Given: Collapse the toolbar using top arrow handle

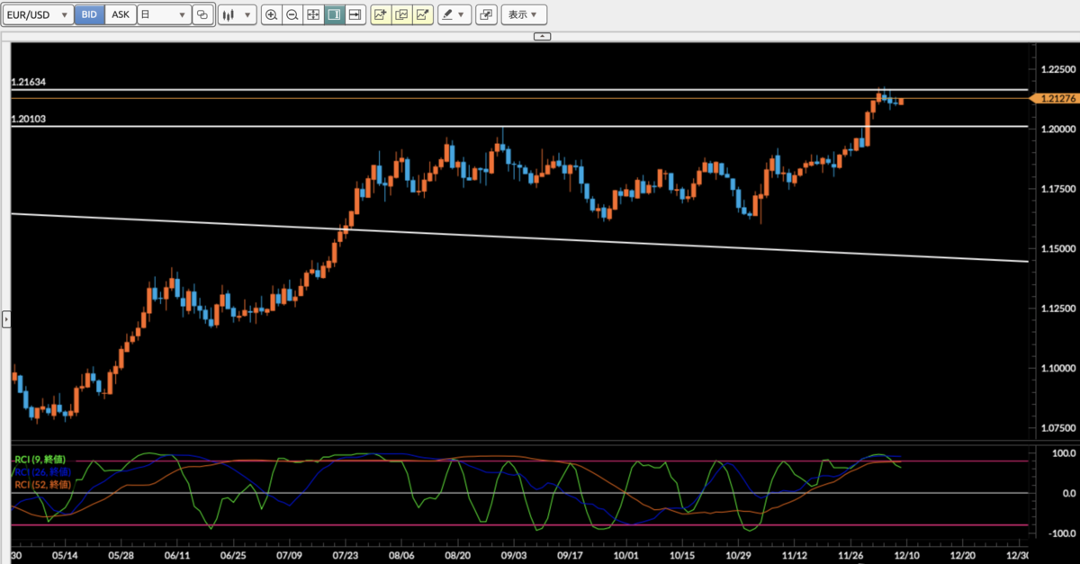Looking at the screenshot, I should pos(542,36).
